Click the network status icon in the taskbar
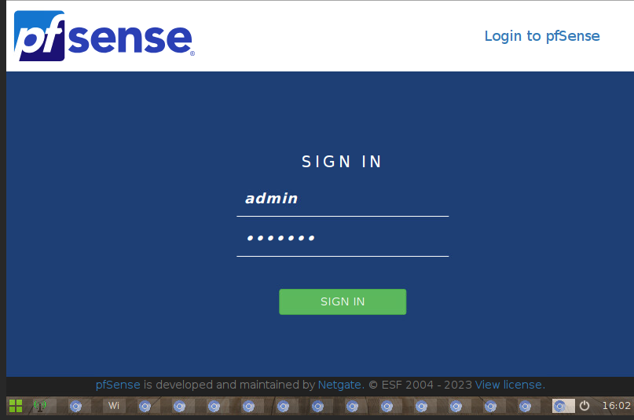This screenshot has width=634, height=420. (39, 406)
